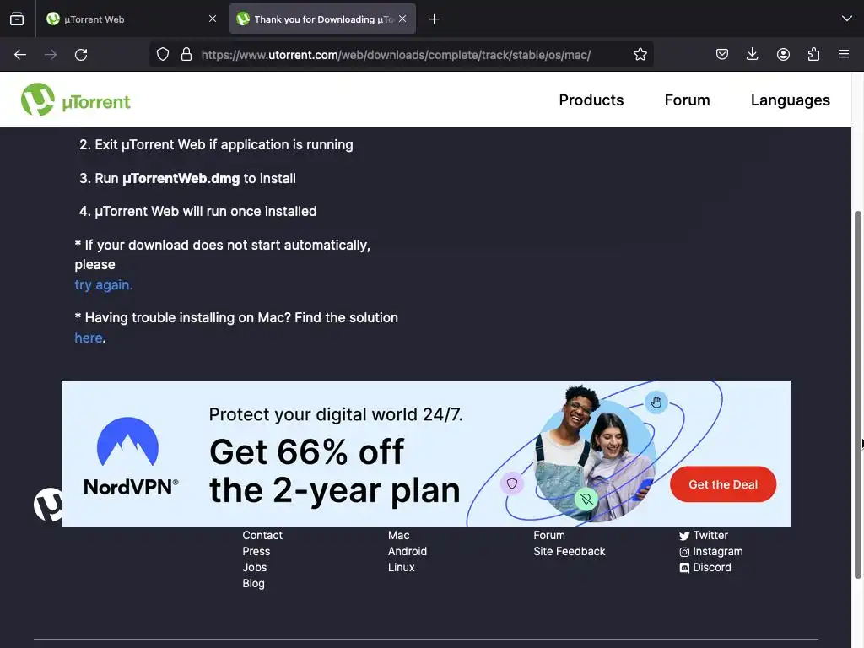Viewport: 864px width, 648px height.
Task: View site security lock info
Action: tap(186, 55)
